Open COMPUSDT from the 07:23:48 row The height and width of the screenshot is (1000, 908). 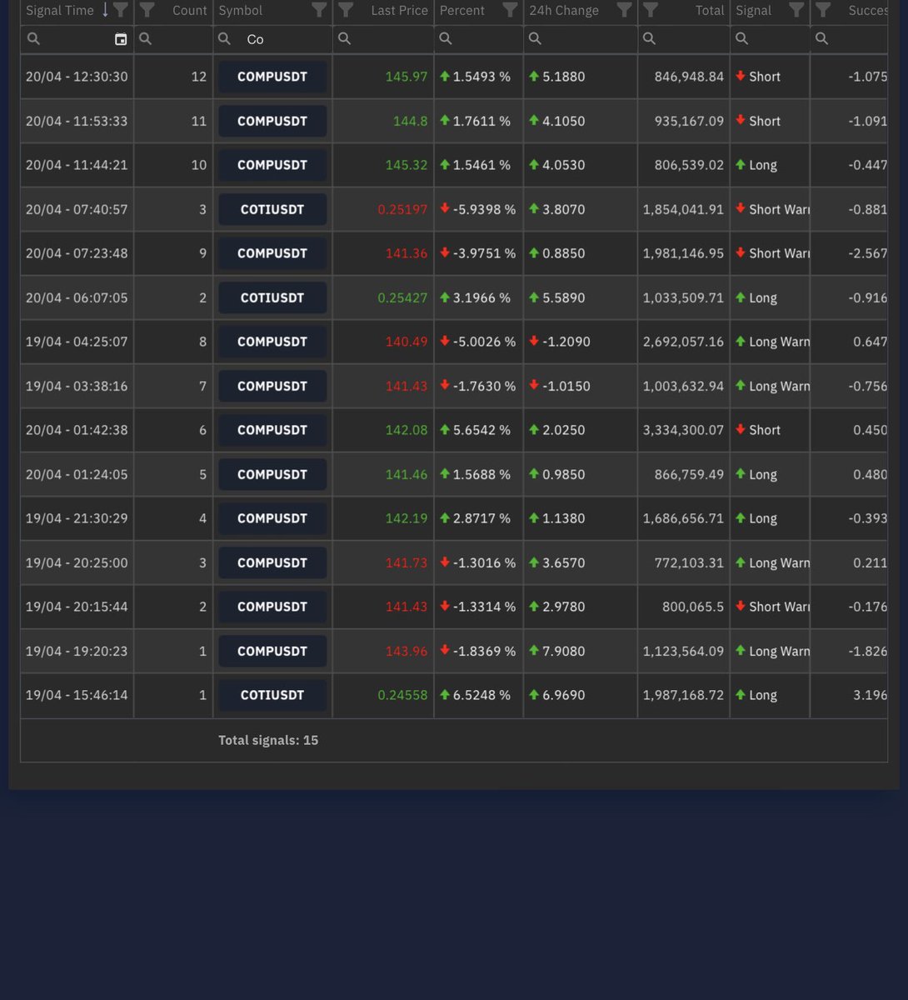[272, 253]
